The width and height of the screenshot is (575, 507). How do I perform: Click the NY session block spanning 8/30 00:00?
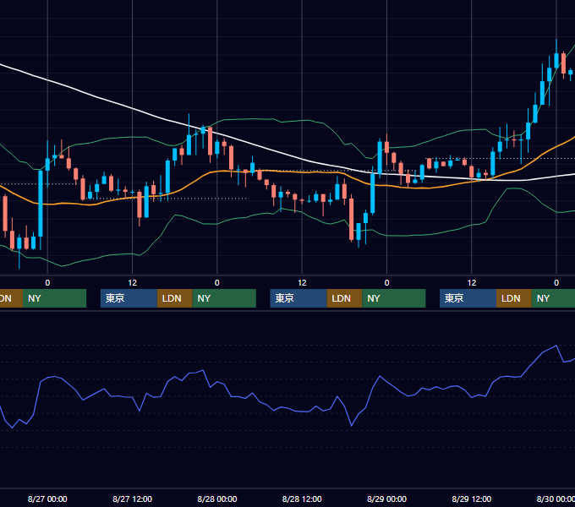[x=553, y=298]
